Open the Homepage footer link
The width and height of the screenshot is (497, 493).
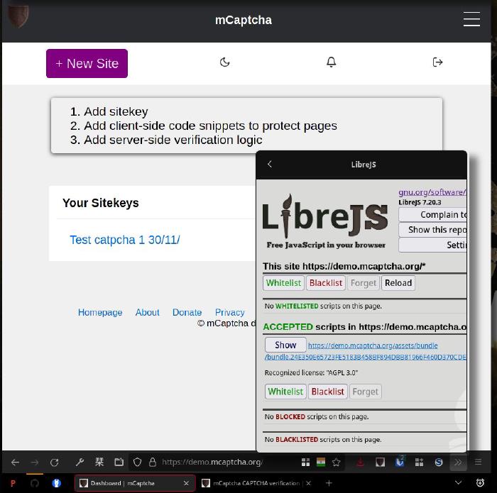(x=100, y=312)
